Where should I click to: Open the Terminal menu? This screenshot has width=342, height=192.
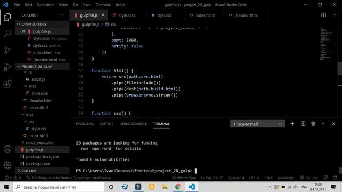103,5
